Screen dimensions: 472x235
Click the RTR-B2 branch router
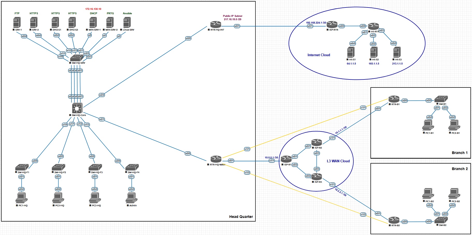click(x=394, y=220)
